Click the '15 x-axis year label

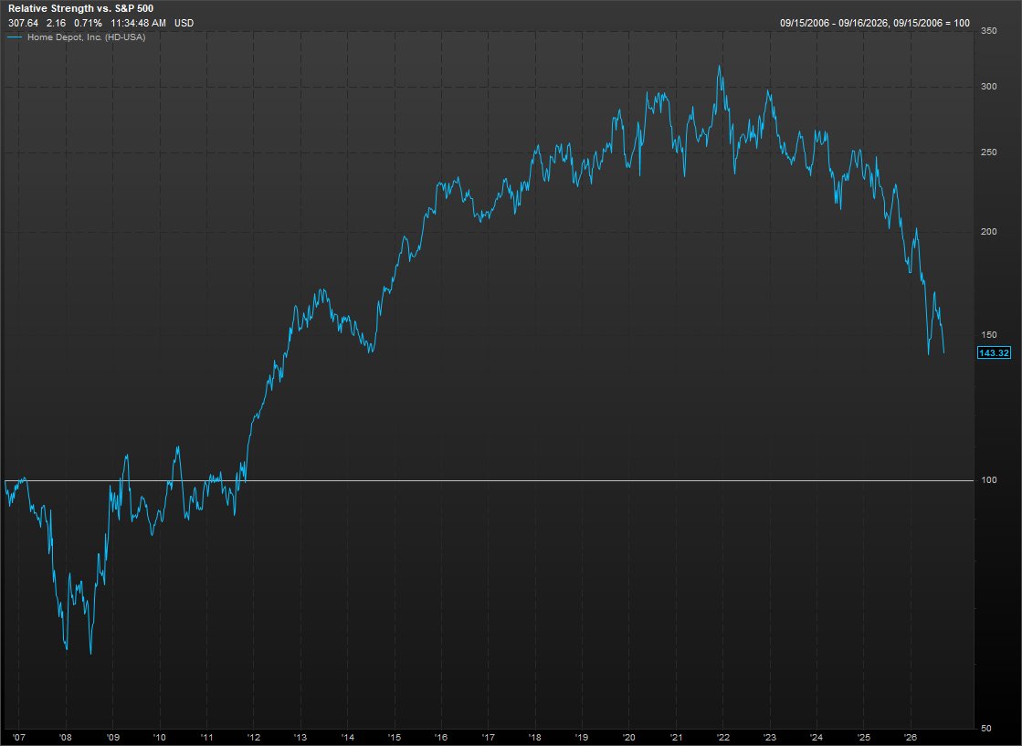(x=395, y=738)
